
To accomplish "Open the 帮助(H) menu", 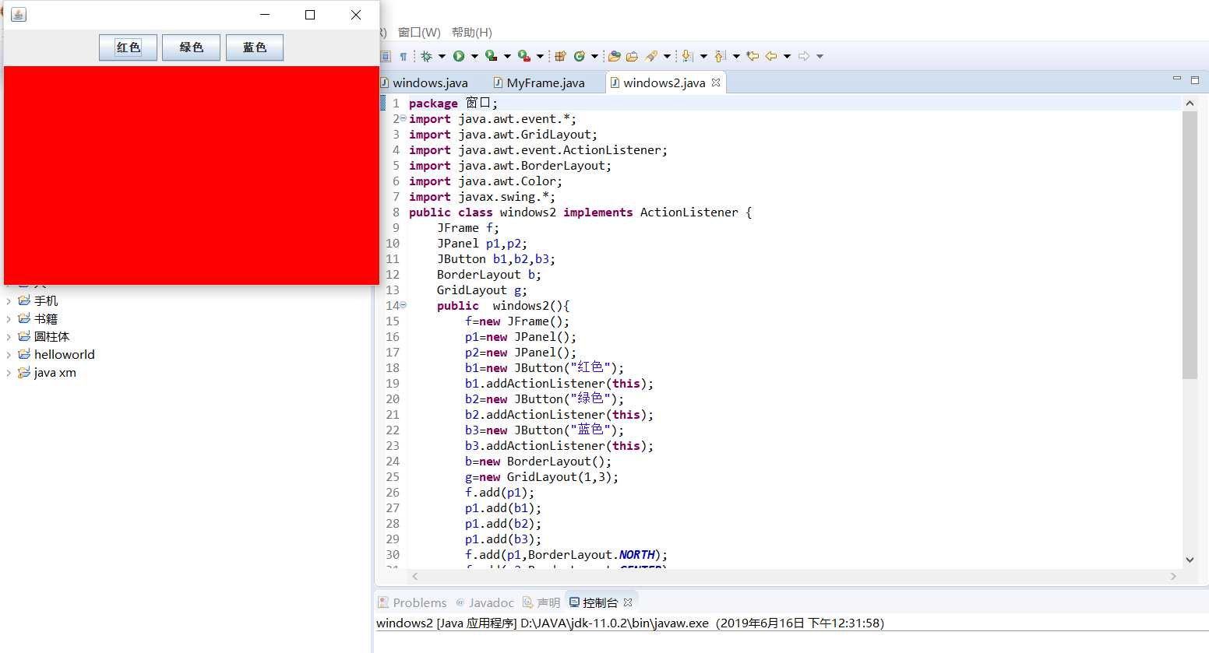I will point(472,33).
